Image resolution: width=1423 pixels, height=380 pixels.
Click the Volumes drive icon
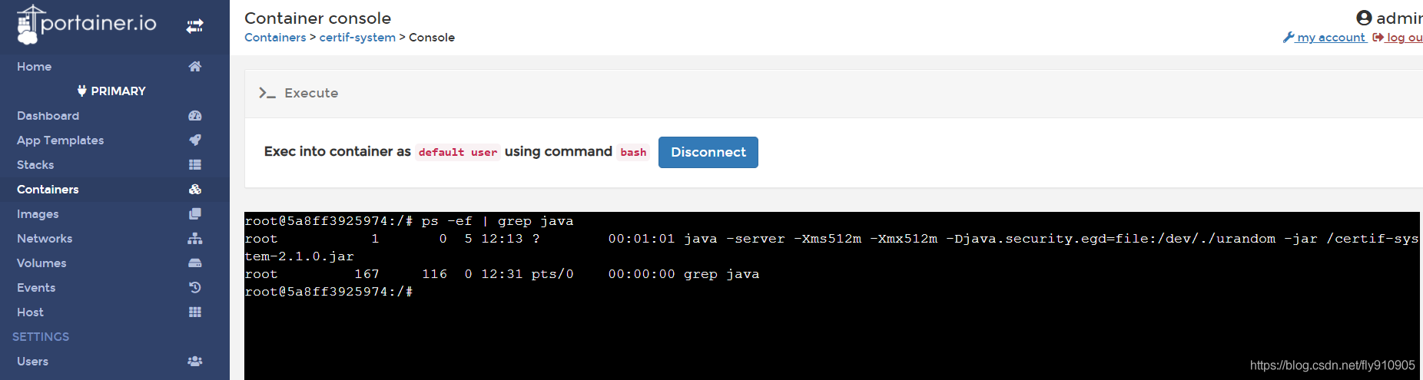[195, 263]
